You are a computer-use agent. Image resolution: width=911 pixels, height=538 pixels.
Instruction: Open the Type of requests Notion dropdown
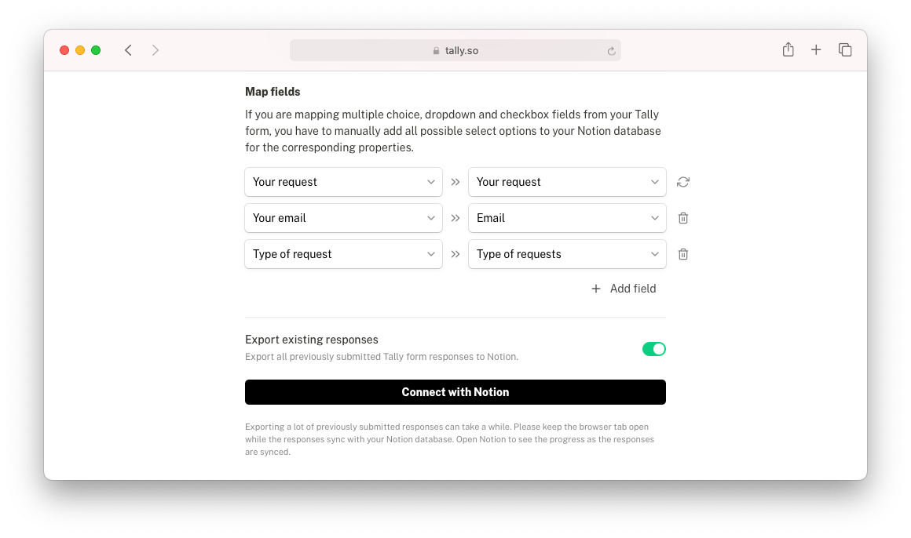coord(567,254)
